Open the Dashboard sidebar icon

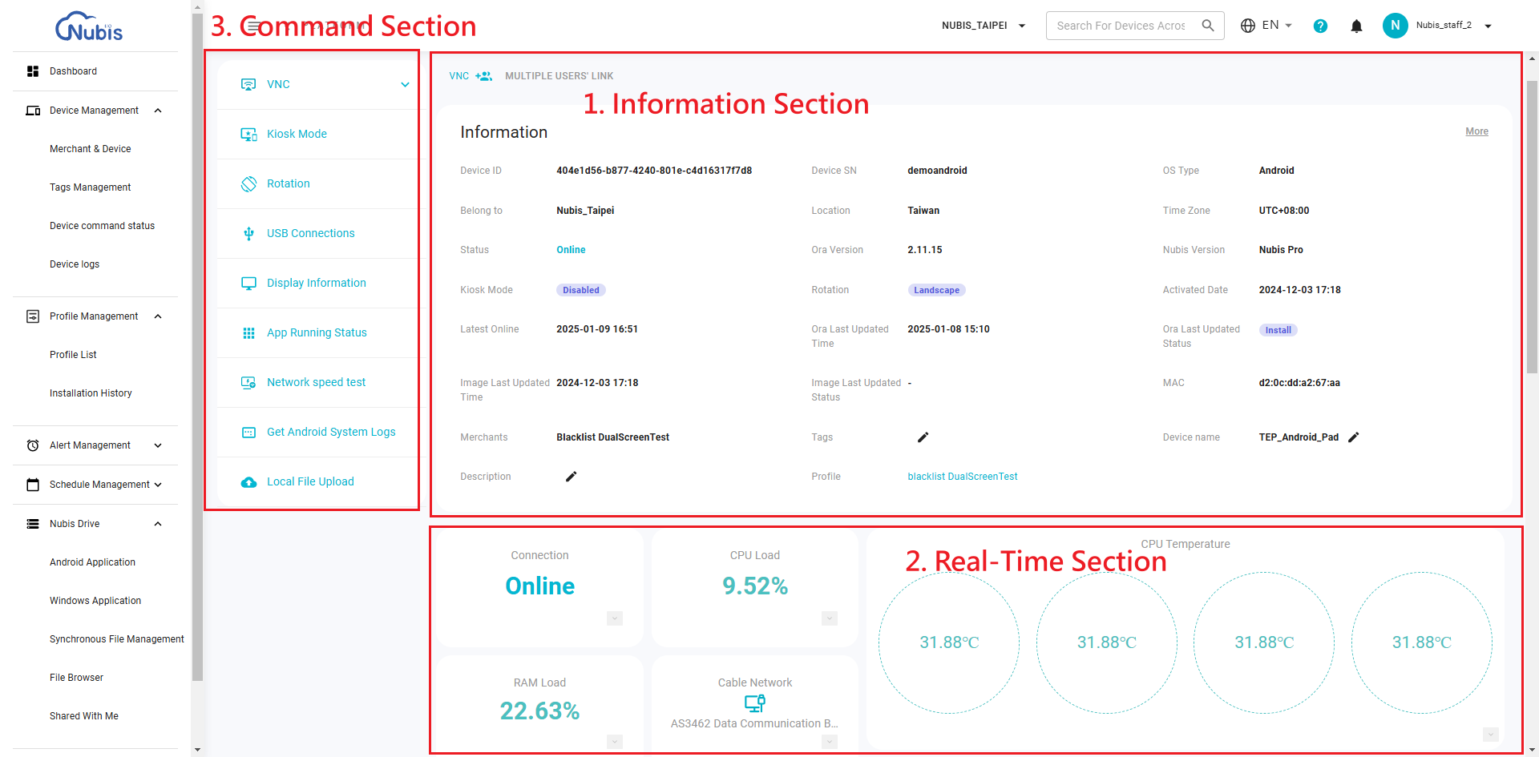click(x=33, y=71)
